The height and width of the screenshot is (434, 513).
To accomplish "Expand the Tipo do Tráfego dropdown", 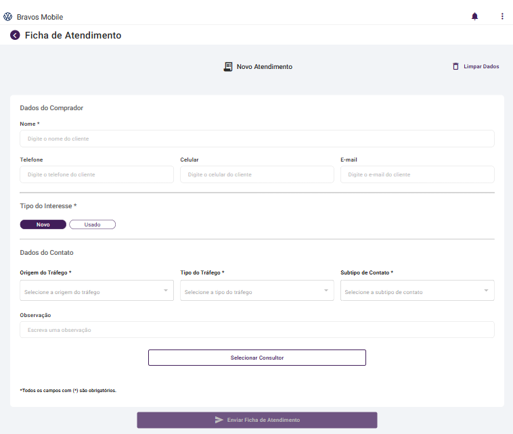I will click(x=257, y=291).
